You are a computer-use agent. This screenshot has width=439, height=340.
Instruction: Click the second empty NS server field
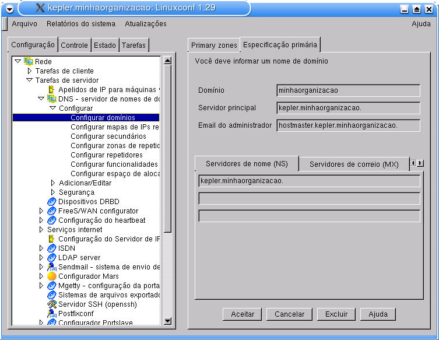click(x=309, y=198)
